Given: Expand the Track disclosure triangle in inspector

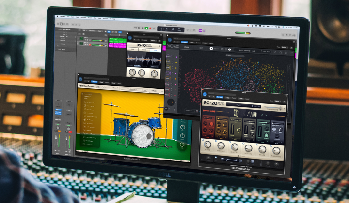Looking at the screenshot, I should tap(56, 49).
